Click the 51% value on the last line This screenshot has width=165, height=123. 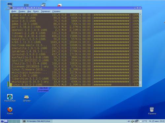[136, 85]
